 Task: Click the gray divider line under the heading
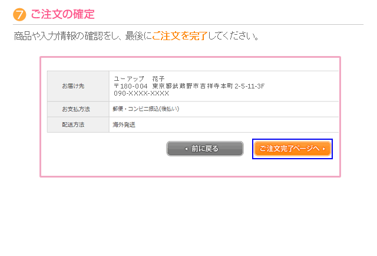(188, 24)
